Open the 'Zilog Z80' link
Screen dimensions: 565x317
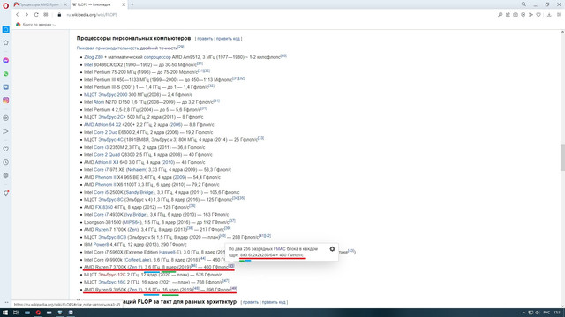point(94,57)
